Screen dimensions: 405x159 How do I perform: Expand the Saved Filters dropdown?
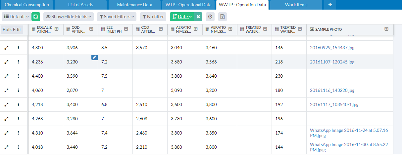[117, 17]
